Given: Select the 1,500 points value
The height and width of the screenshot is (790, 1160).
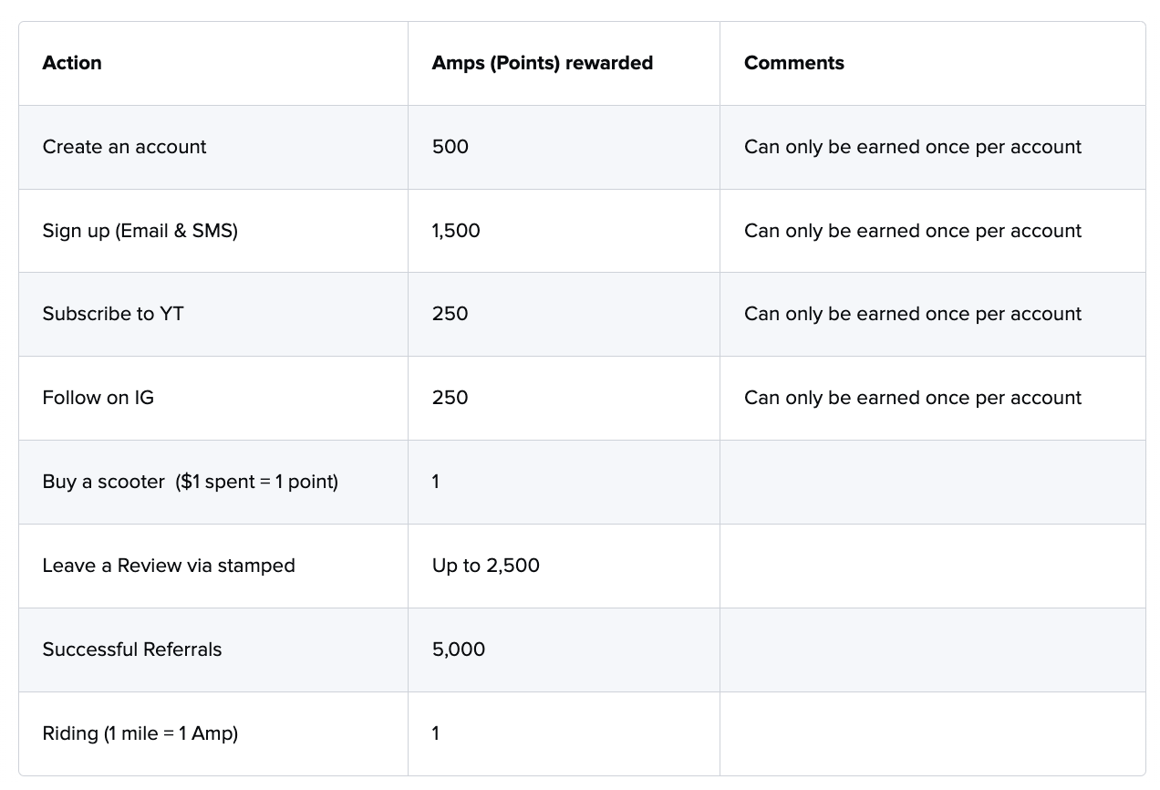Looking at the screenshot, I should coord(456,231).
